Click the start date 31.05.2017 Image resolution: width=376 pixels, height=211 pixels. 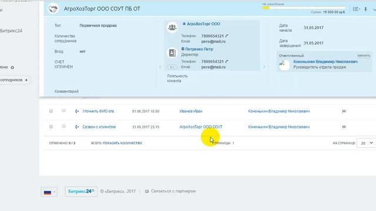pos(313,28)
